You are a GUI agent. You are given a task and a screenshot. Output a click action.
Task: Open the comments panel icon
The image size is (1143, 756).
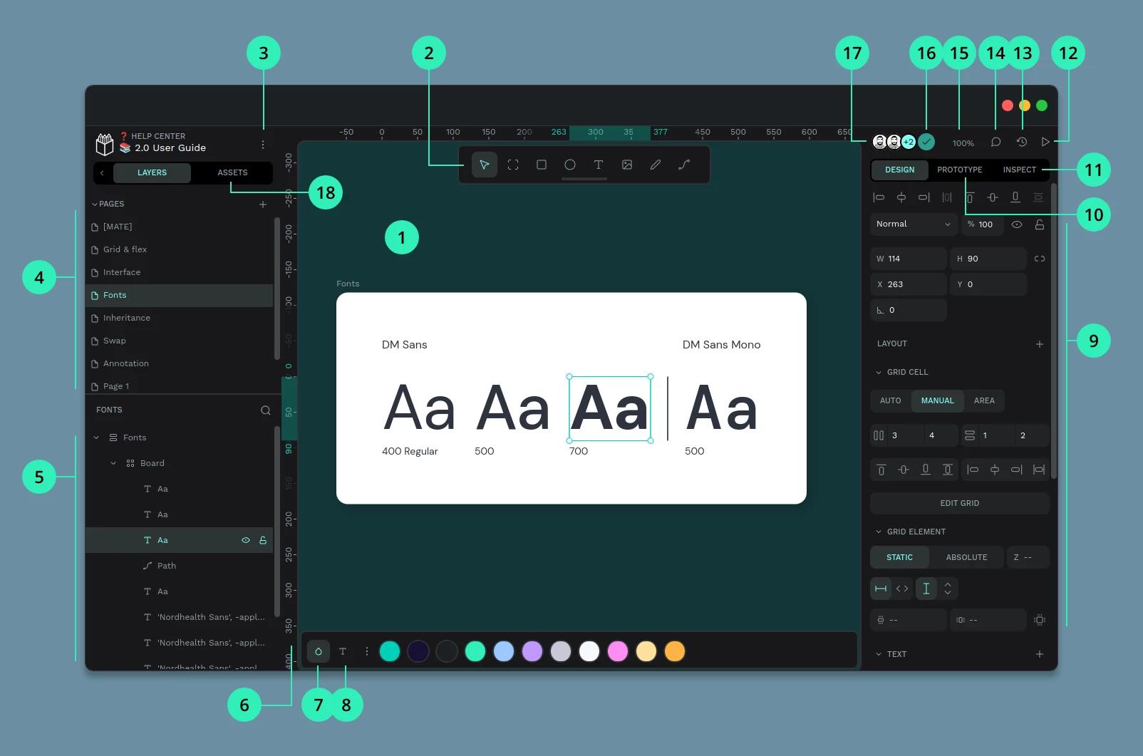pyautogui.click(x=995, y=142)
